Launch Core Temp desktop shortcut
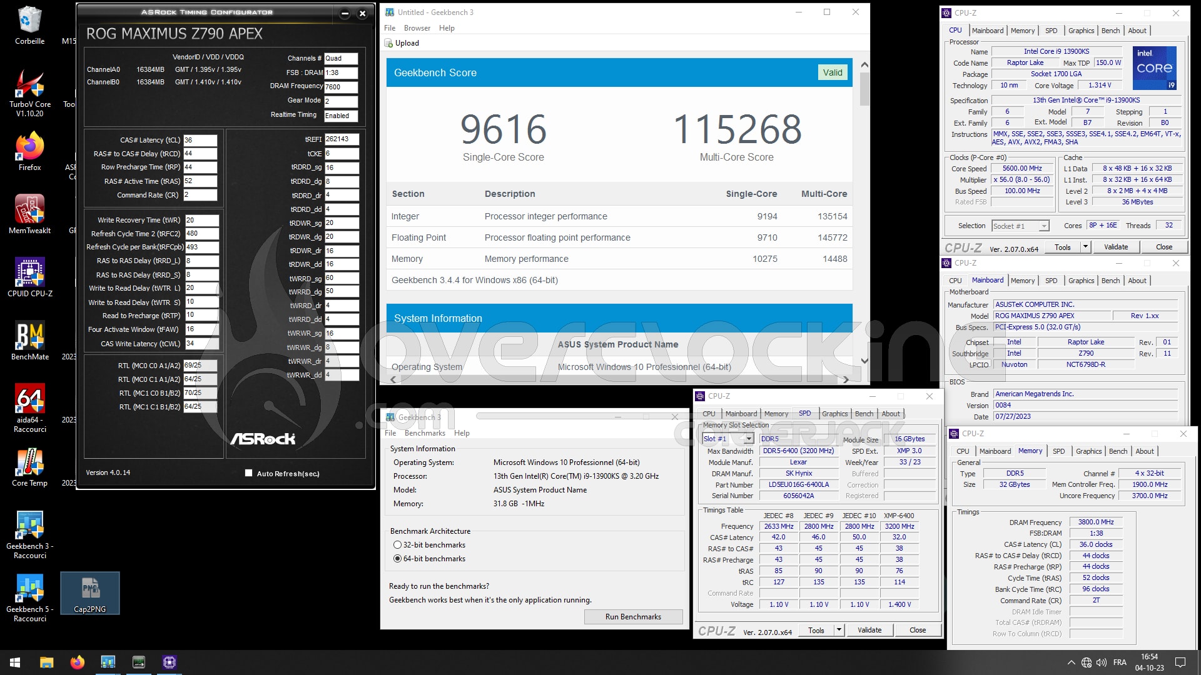Screen dimensions: 1201x675 coord(29,467)
